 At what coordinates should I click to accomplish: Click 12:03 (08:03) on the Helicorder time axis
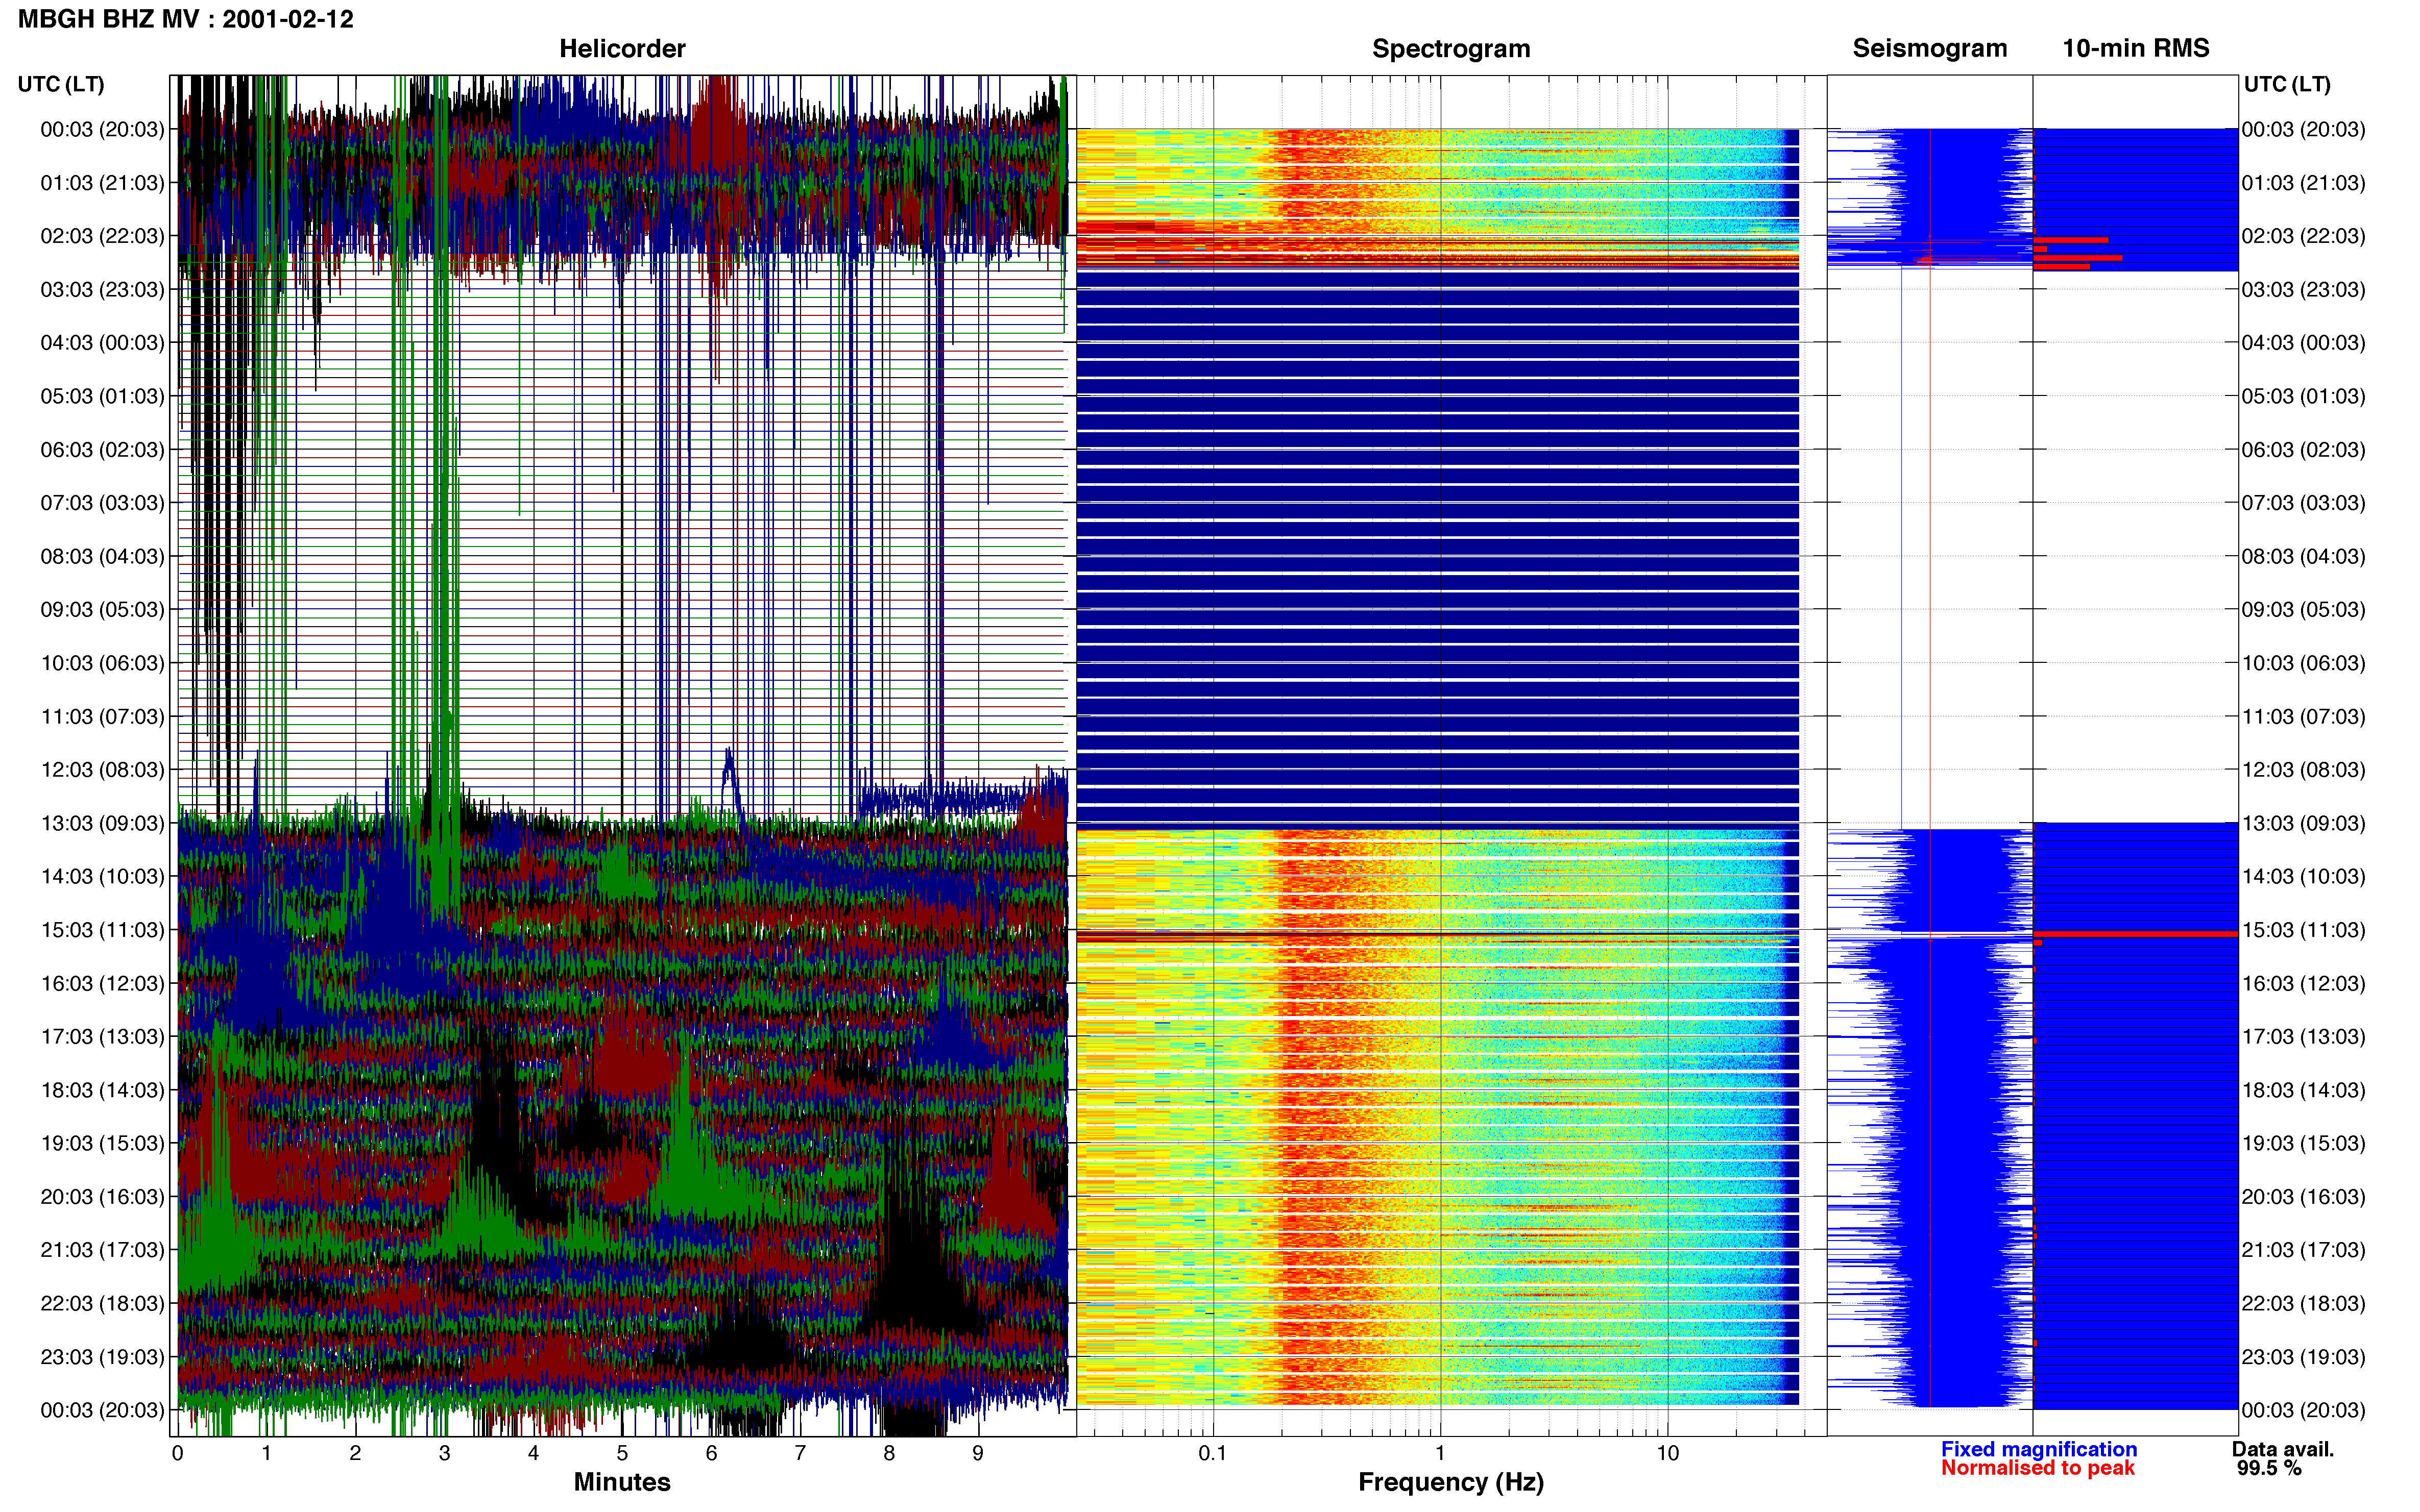(x=102, y=770)
